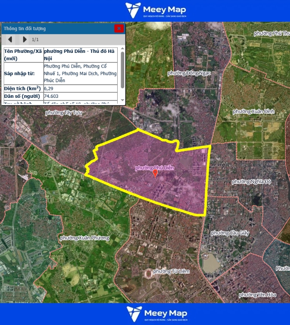Select the phường Cầu Giấy map label

coord(230,233)
